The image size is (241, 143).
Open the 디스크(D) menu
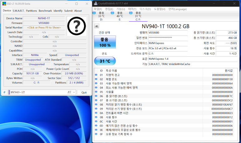pyautogui.click(x=145, y=9)
